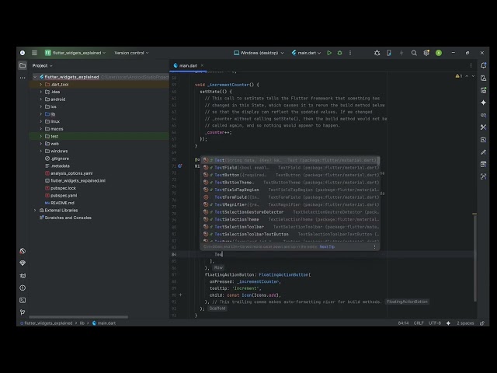Click the Next Tip link

(327, 247)
